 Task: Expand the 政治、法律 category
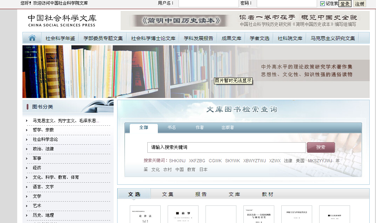click(x=43, y=149)
